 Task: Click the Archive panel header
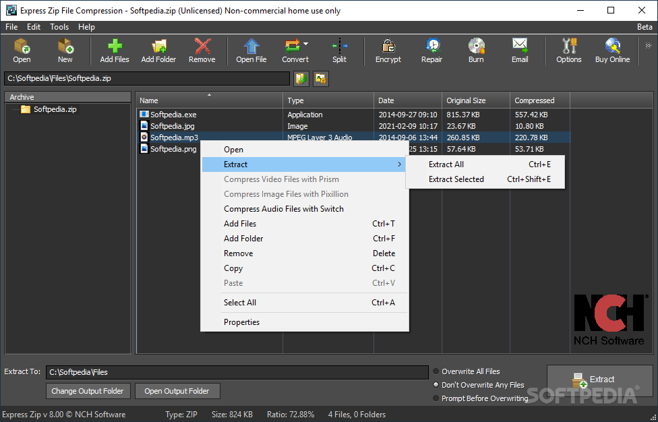[x=67, y=97]
